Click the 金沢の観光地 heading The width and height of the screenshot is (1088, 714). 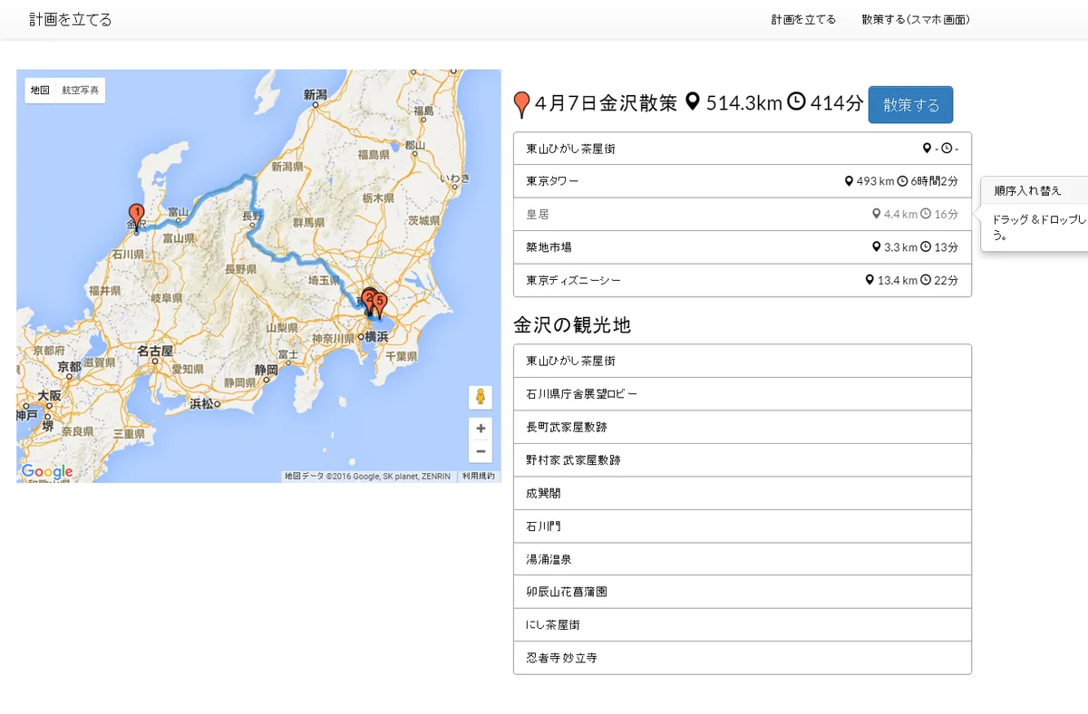pyautogui.click(x=572, y=324)
